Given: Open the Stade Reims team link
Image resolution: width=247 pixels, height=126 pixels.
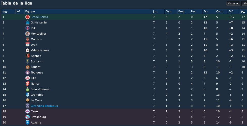Looking at the screenshot, I should [39, 17].
